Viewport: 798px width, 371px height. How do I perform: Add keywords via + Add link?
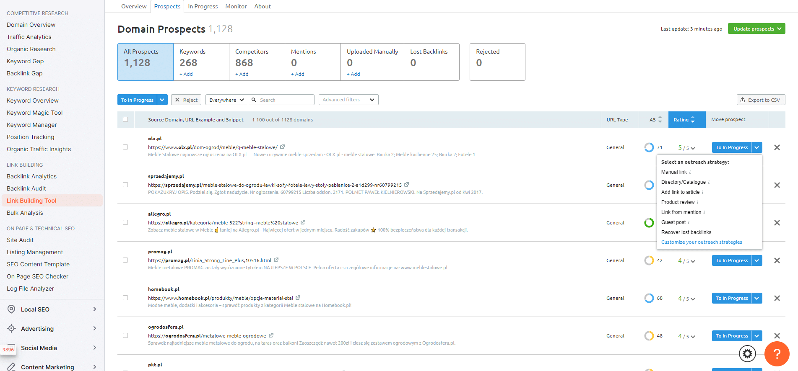[186, 74]
